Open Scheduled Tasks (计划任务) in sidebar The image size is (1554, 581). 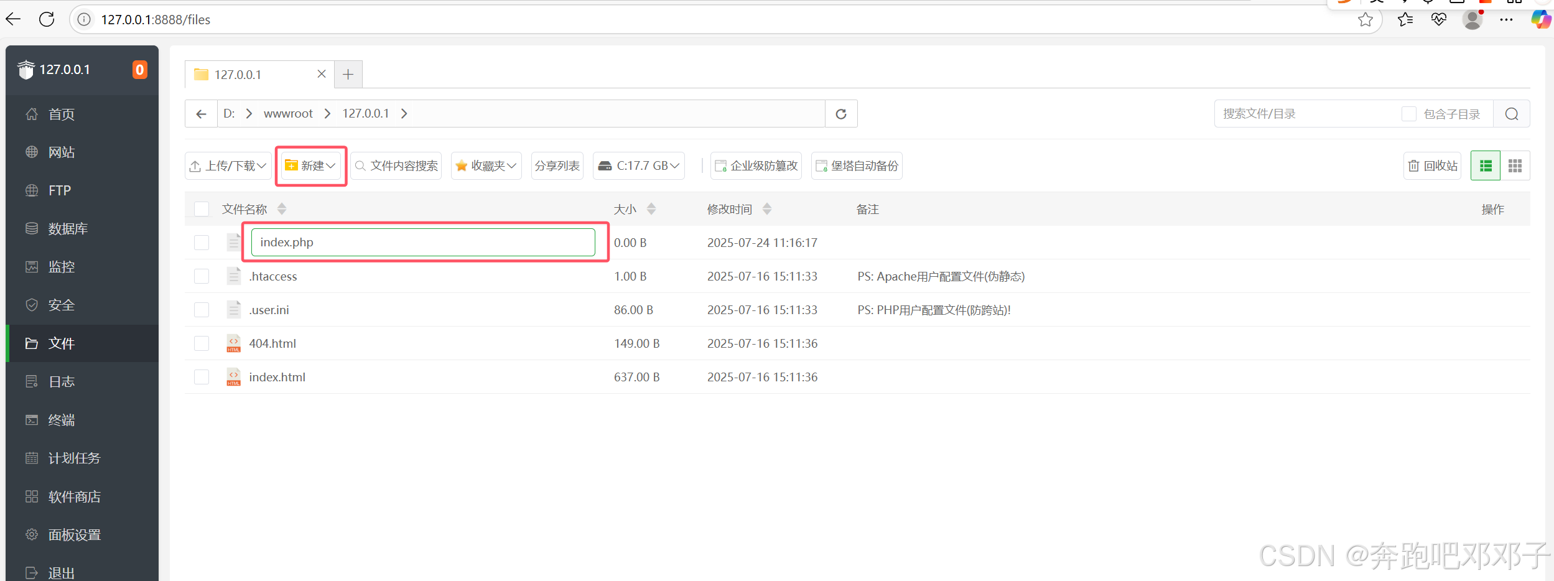pos(82,458)
